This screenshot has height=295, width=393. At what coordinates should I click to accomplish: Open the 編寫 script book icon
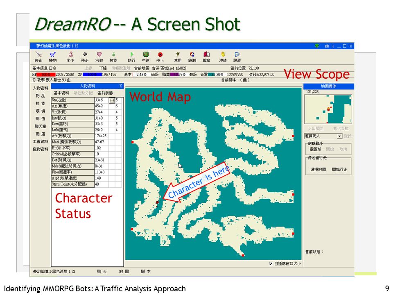coord(206,54)
